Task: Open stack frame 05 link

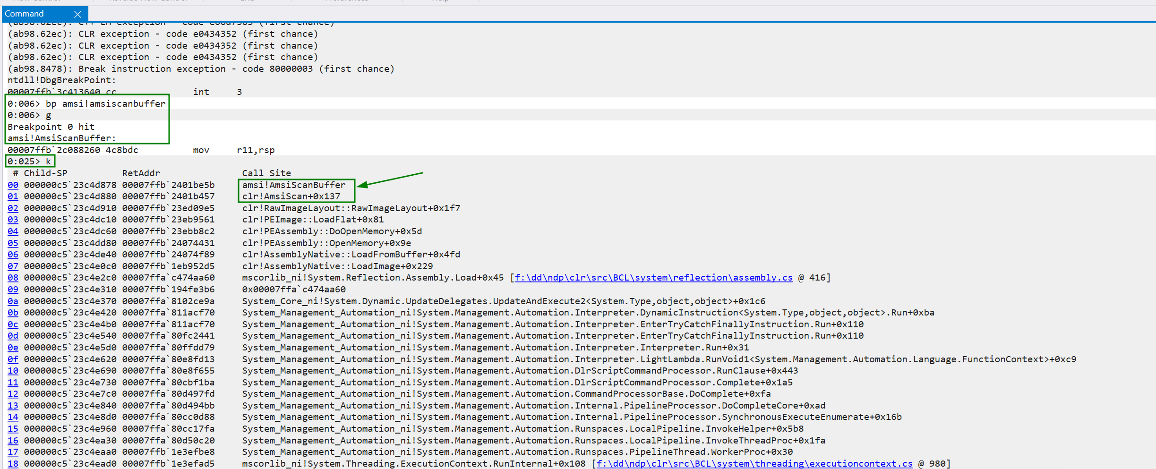Action: pyautogui.click(x=13, y=243)
